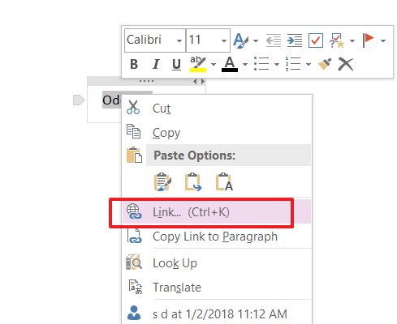Click the Decrease Indent icon
This screenshot has width=397, height=324.
(274, 40)
